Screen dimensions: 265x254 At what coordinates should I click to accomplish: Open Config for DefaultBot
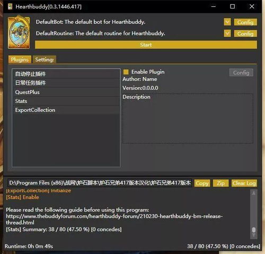pyautogui.click(x=245, y=22)
